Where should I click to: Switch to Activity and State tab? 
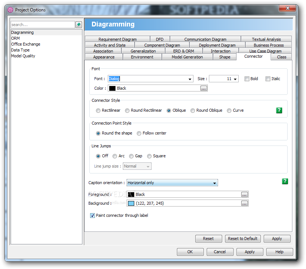(110, 45)
